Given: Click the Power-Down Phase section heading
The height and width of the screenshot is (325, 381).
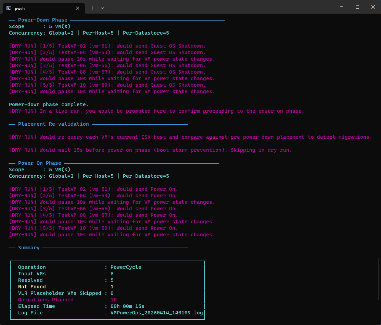Looking at the screenshot, I should tap(42, 20).
